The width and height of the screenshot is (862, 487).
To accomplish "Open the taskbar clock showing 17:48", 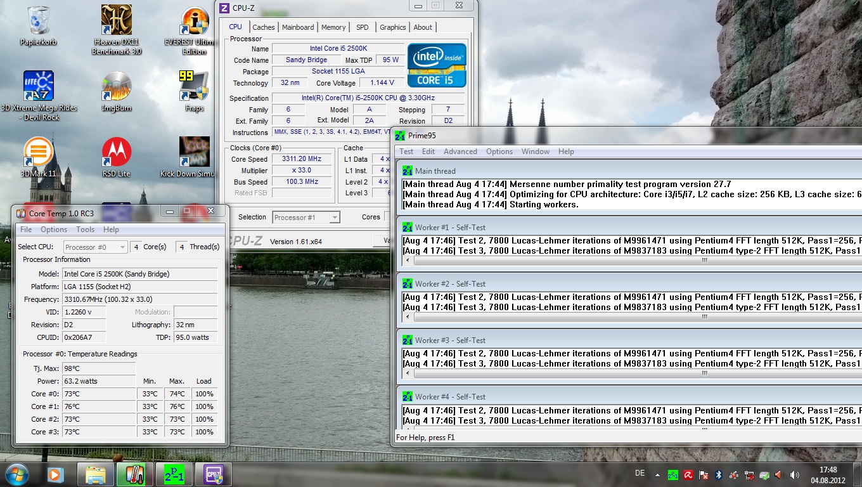I will point(828,475).
